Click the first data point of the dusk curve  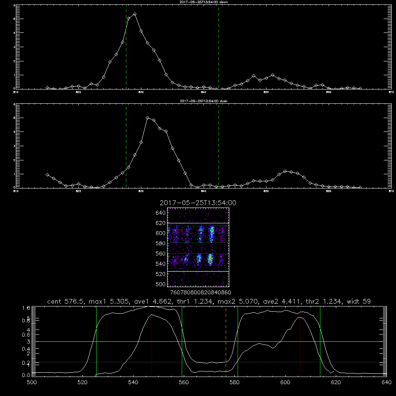point(47,175)
